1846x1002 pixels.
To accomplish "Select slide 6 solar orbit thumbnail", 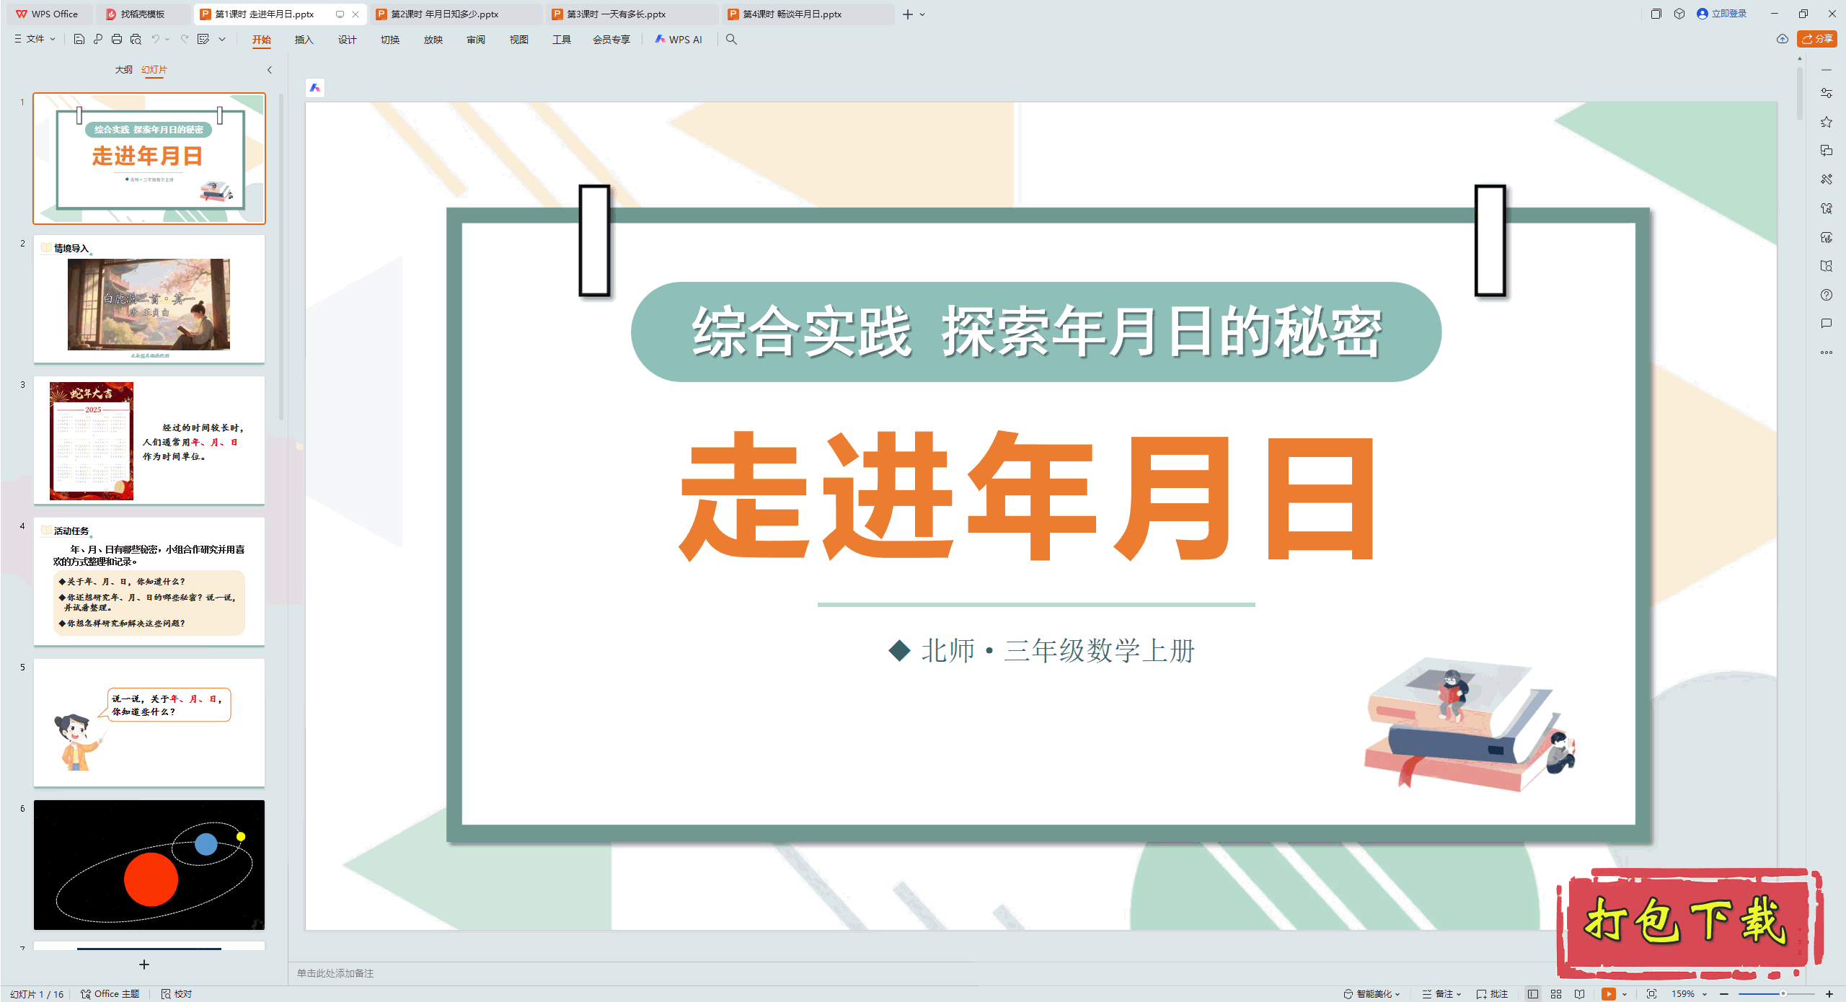I will (x=149, y=864).
